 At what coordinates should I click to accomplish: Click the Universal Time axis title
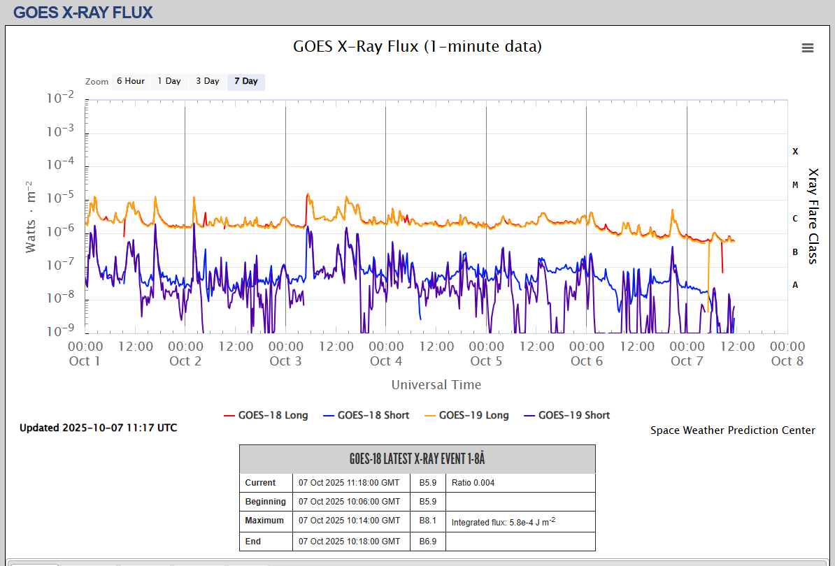point(436,385)
